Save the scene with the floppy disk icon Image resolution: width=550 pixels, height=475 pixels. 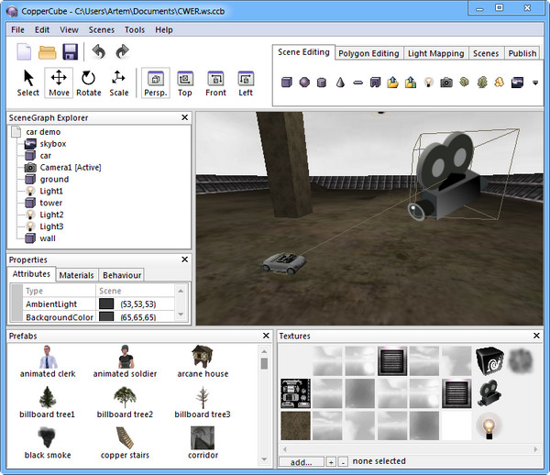(71, 52)
